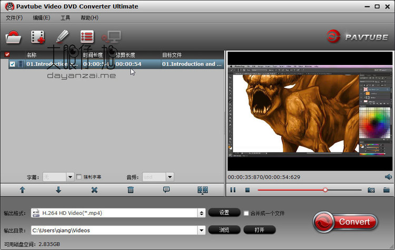Open the 输出目录 path dropdown arrow

[202, 230]
